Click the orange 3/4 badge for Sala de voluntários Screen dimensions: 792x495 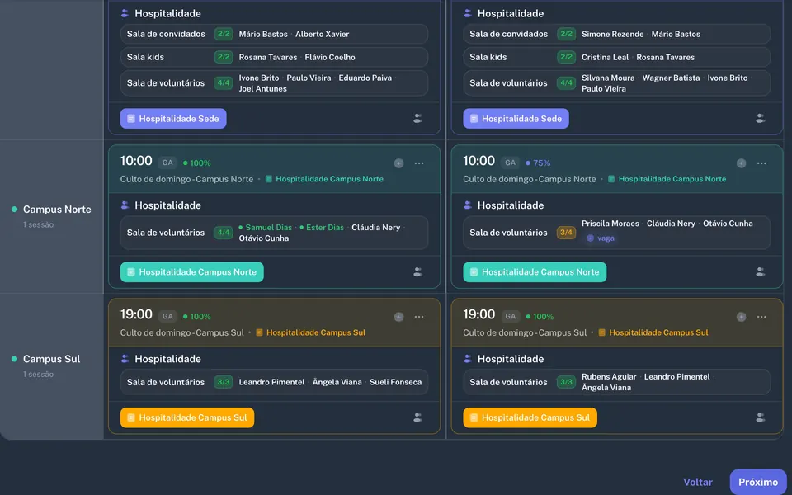pos(566,233)
